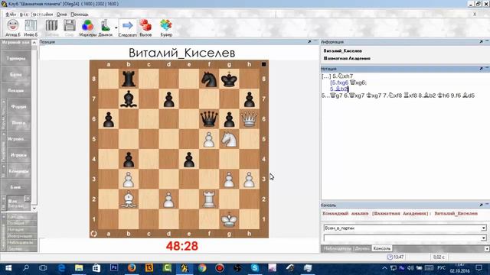Expand the dropdown arrow next to Движок
Screen dimensions: 490x275
click(x=116, y=27)
